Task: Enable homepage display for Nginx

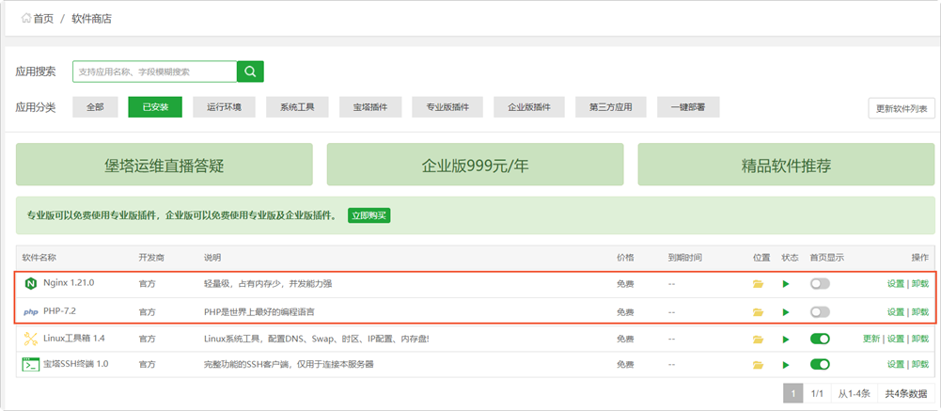Action: [820, 284]
